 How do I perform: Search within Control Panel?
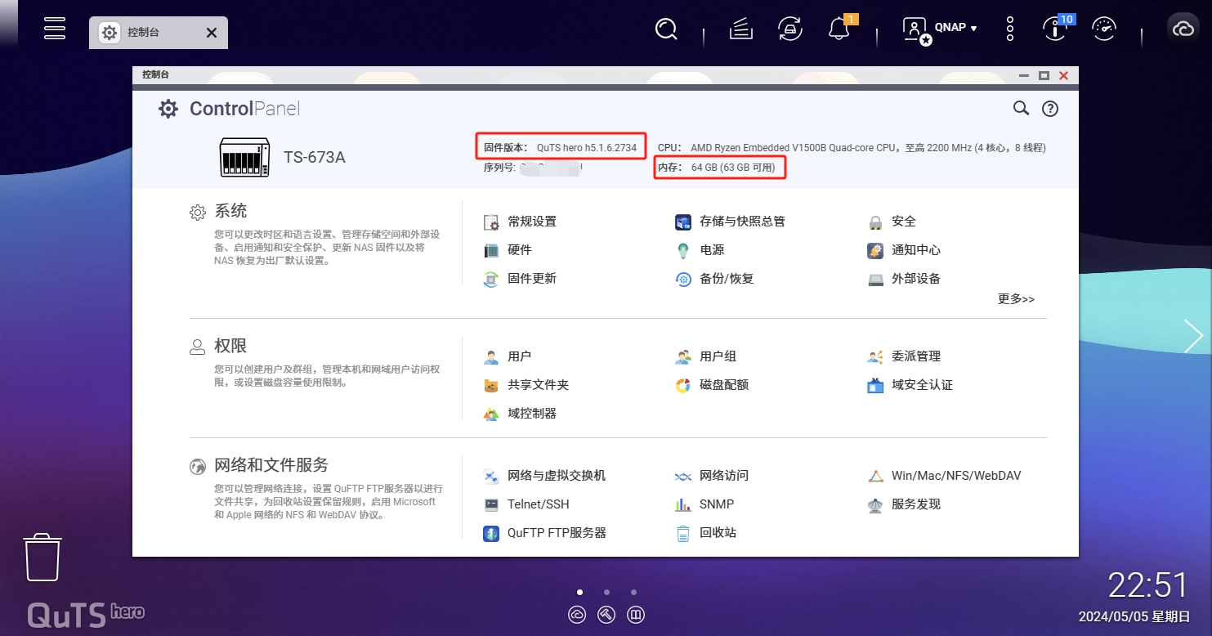pyautogui.click(x=1021, y=108)
